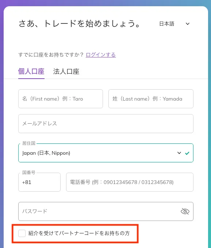Open the 日本語 language dropdown
Viewport: 211px width, 248px height.
[x=174, y=24]
